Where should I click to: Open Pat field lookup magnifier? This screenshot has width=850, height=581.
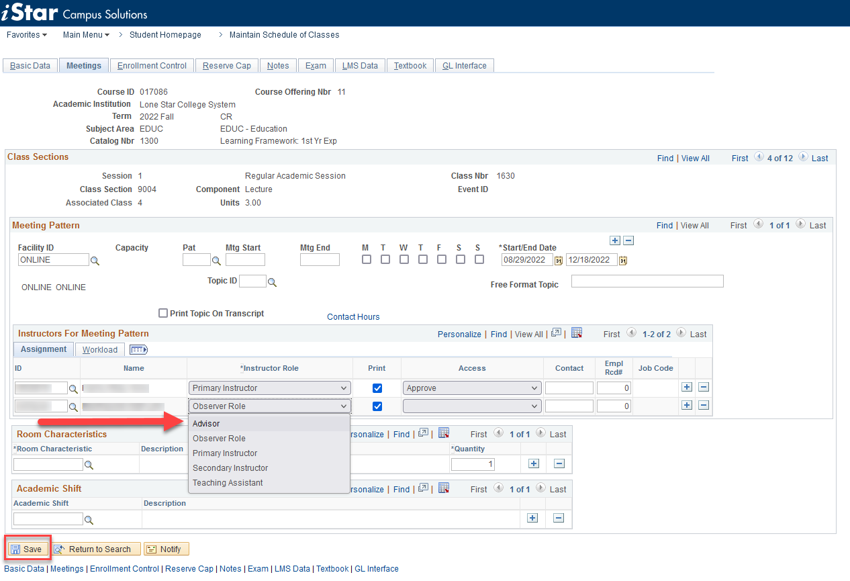(216, 261)
